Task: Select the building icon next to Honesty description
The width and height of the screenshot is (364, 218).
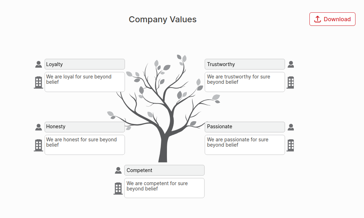Action: point(38,145)
